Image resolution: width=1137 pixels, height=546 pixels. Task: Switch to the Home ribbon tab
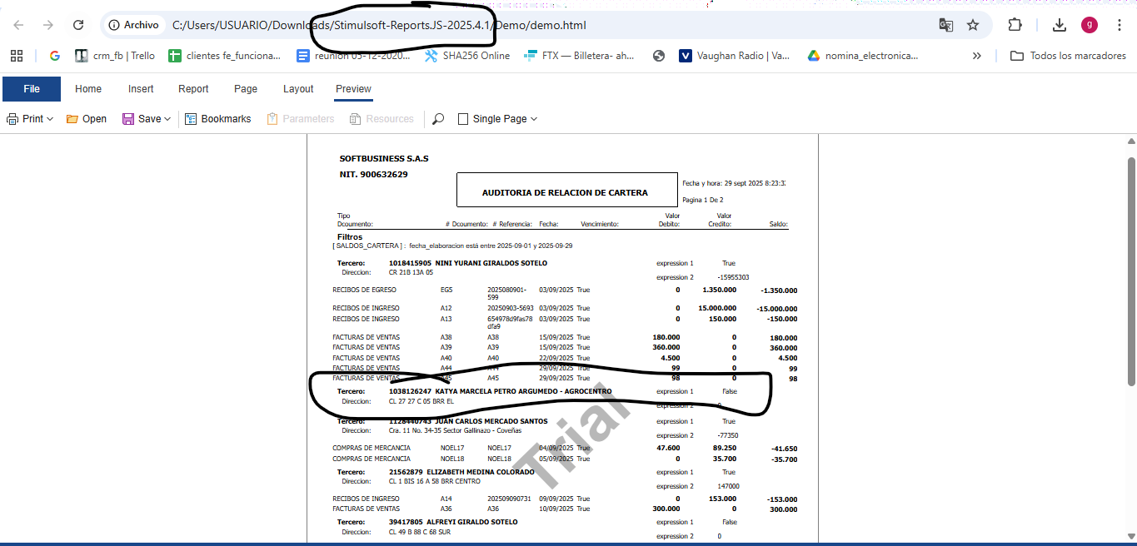pyautogui.click(x=88, y=89)
